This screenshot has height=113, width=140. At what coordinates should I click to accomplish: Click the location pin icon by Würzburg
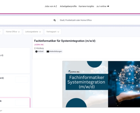[x=35, y=48]
